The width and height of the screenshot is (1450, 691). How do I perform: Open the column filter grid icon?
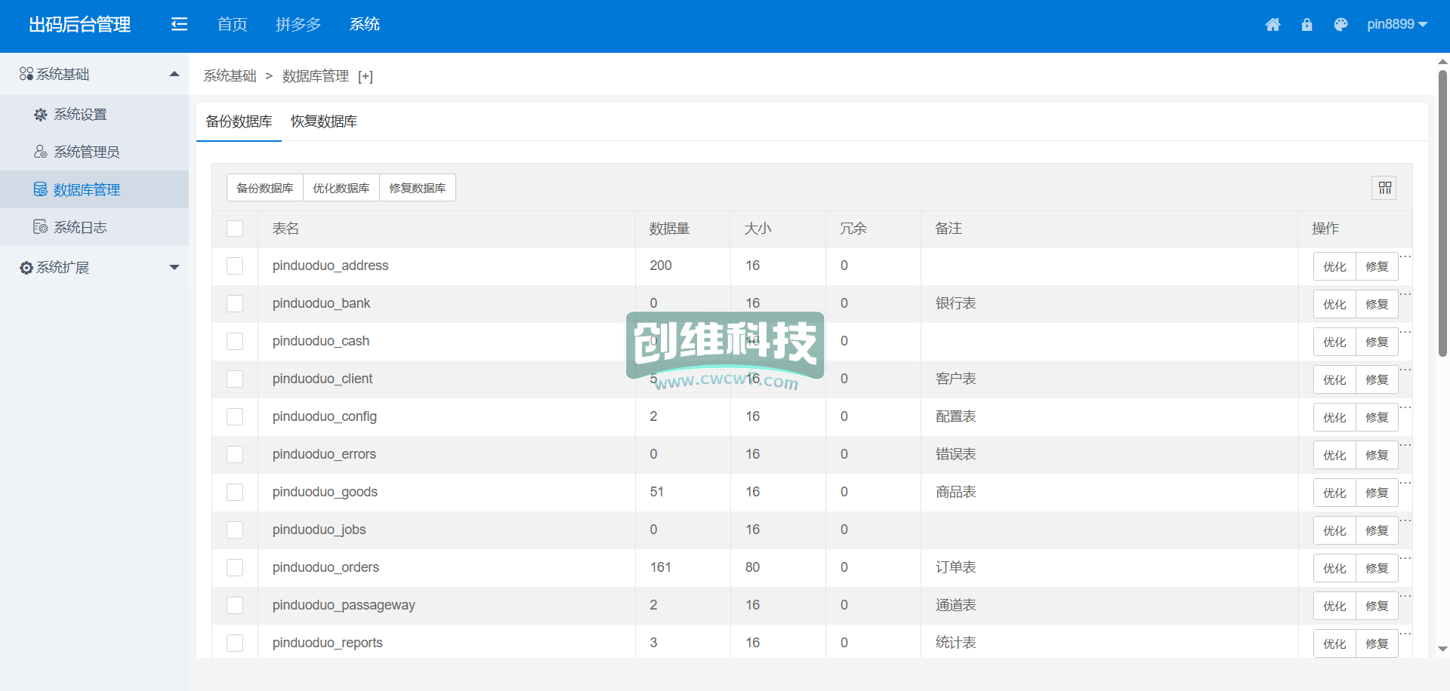click(1384, 188)
